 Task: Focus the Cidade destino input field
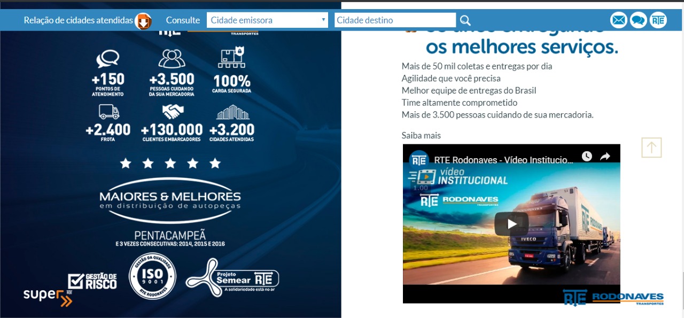[395, 20]
